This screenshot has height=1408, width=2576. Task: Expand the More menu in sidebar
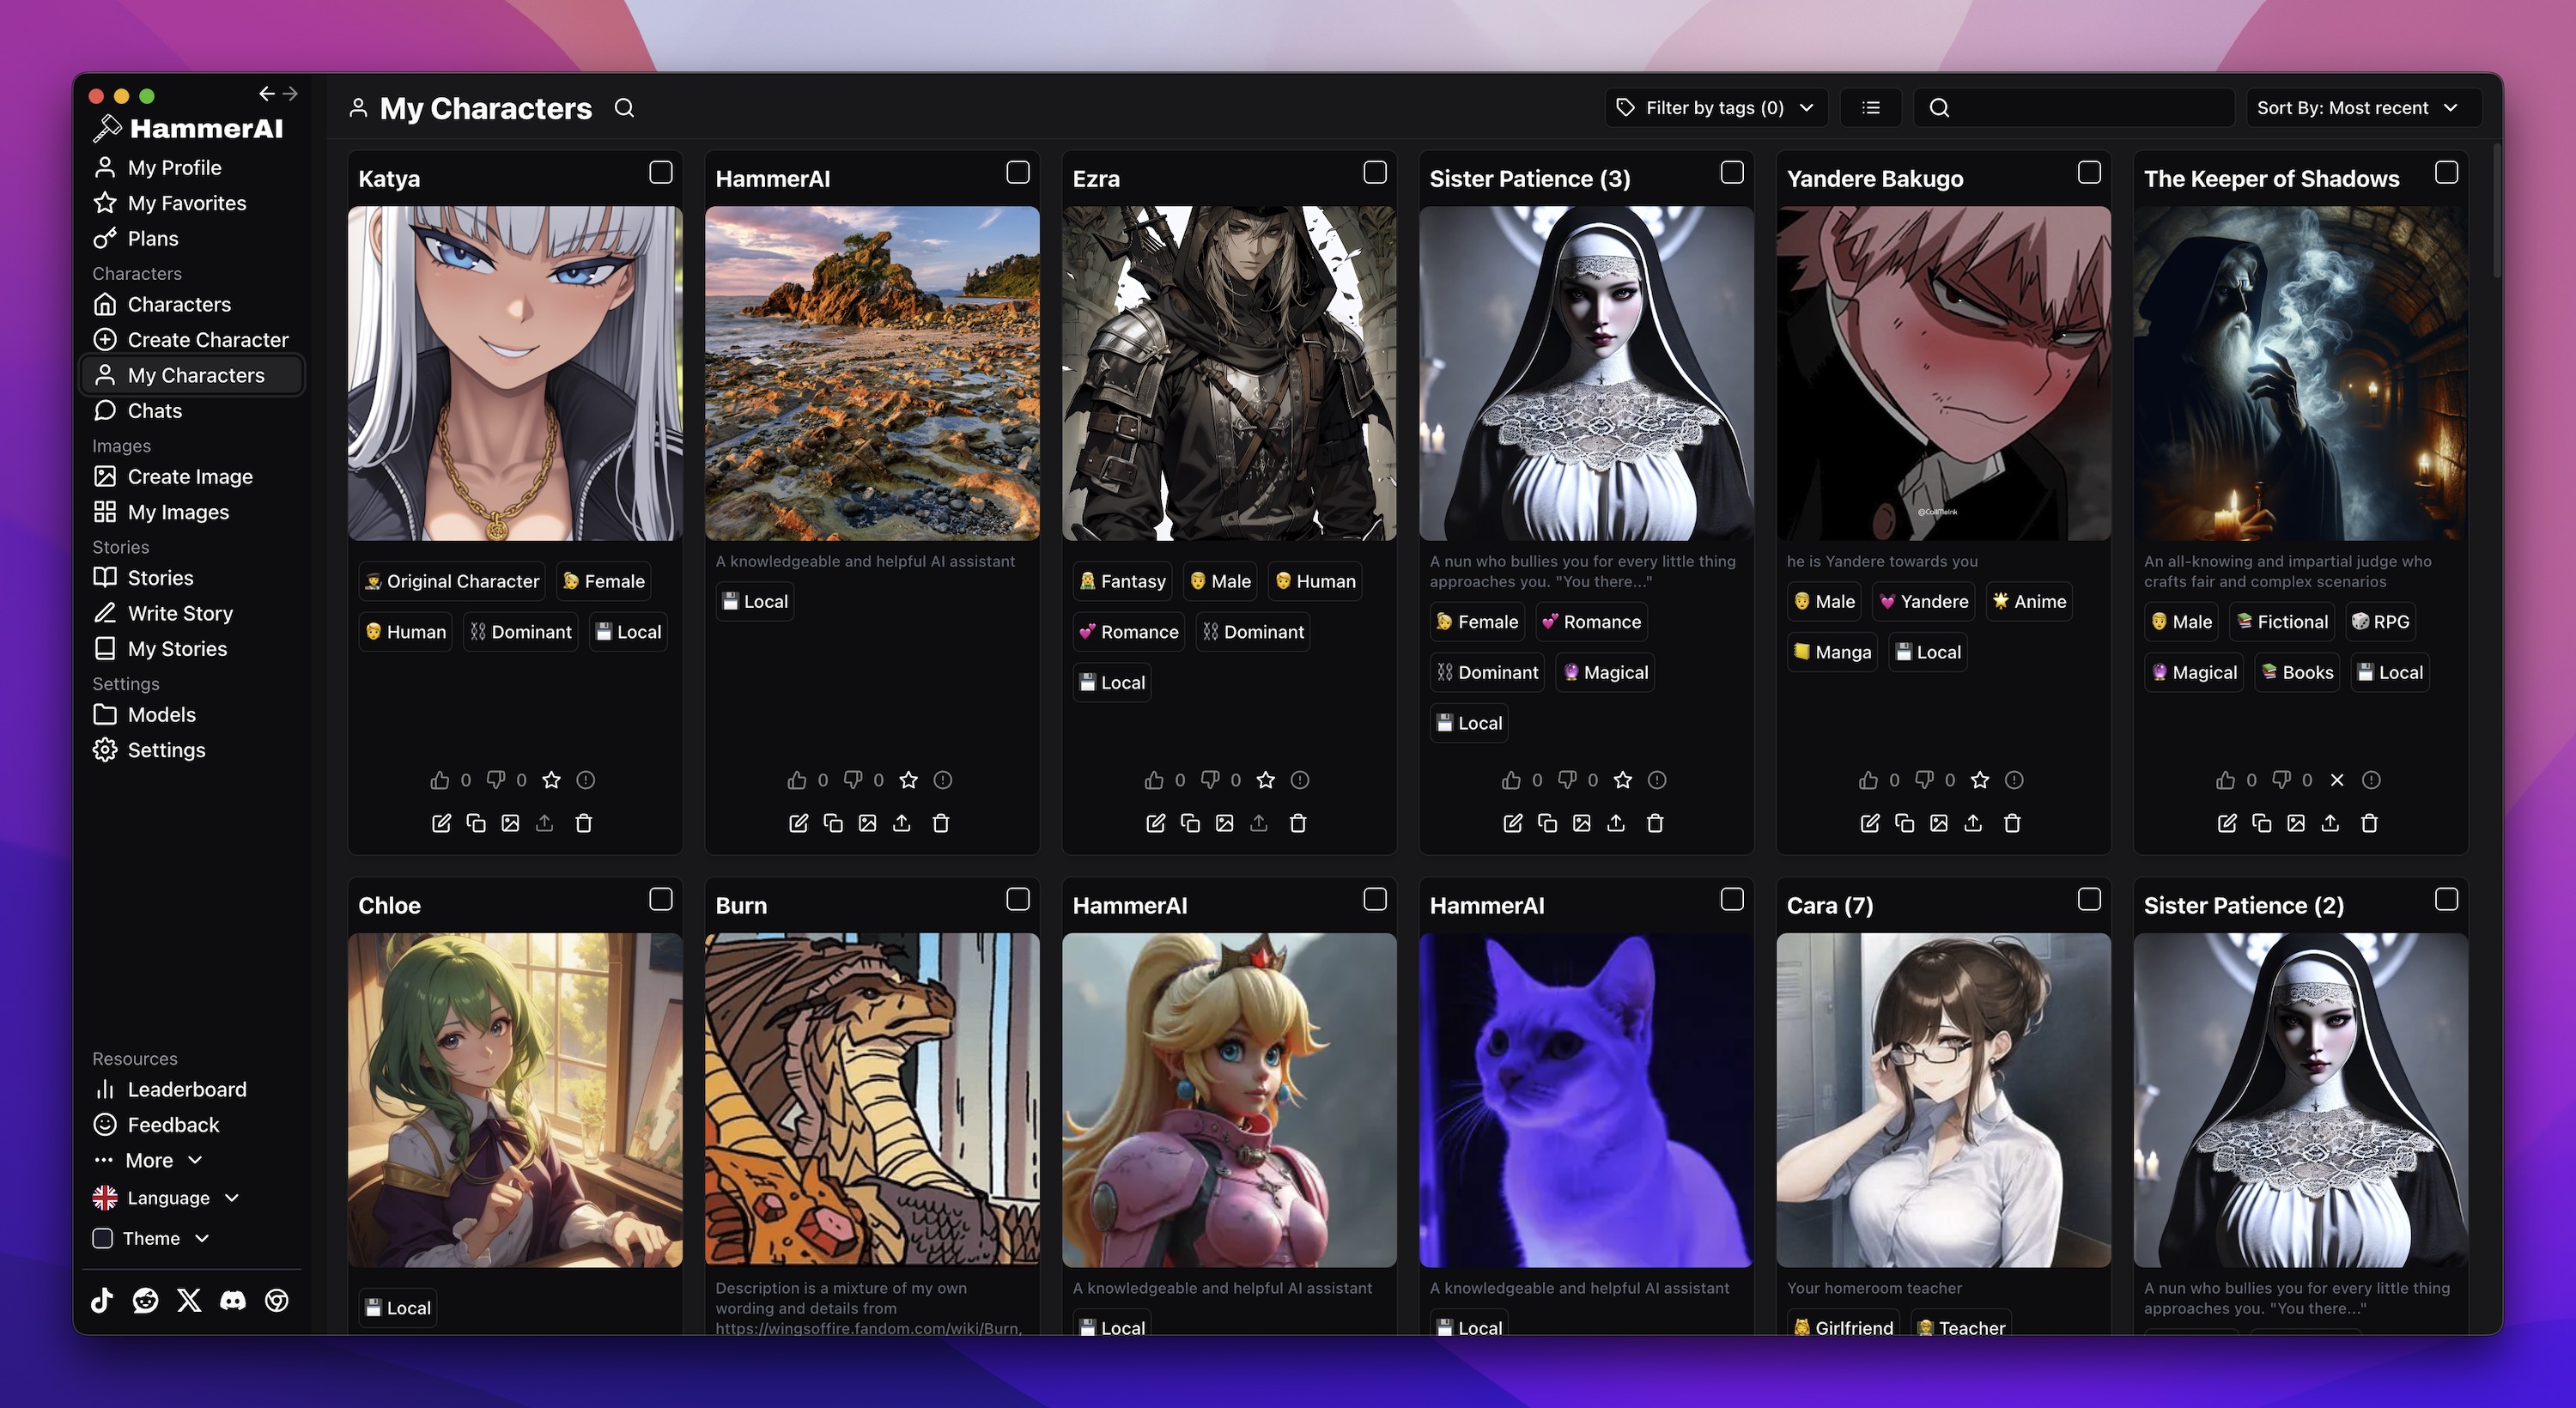point(148,1160)
